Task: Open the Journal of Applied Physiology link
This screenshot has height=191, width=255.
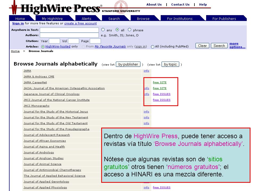Action: pyautogui.click(x=45, y=188)
